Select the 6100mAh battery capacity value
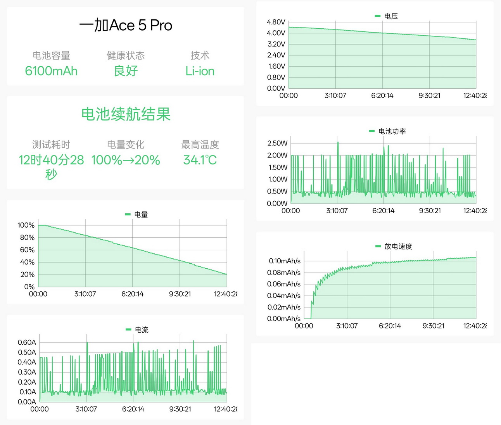This screenshot has height=425, width=501. tap(51, 71)
